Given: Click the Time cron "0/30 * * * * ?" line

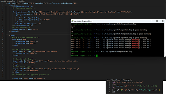Looking at the screenshot, I should (x=136, y=86).
